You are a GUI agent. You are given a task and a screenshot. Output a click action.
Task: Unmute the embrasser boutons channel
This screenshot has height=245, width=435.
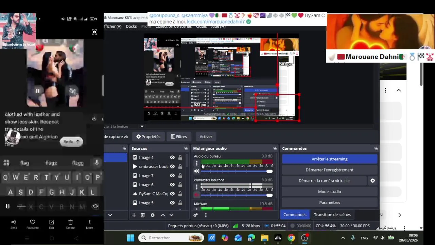(x=197, y=195)
